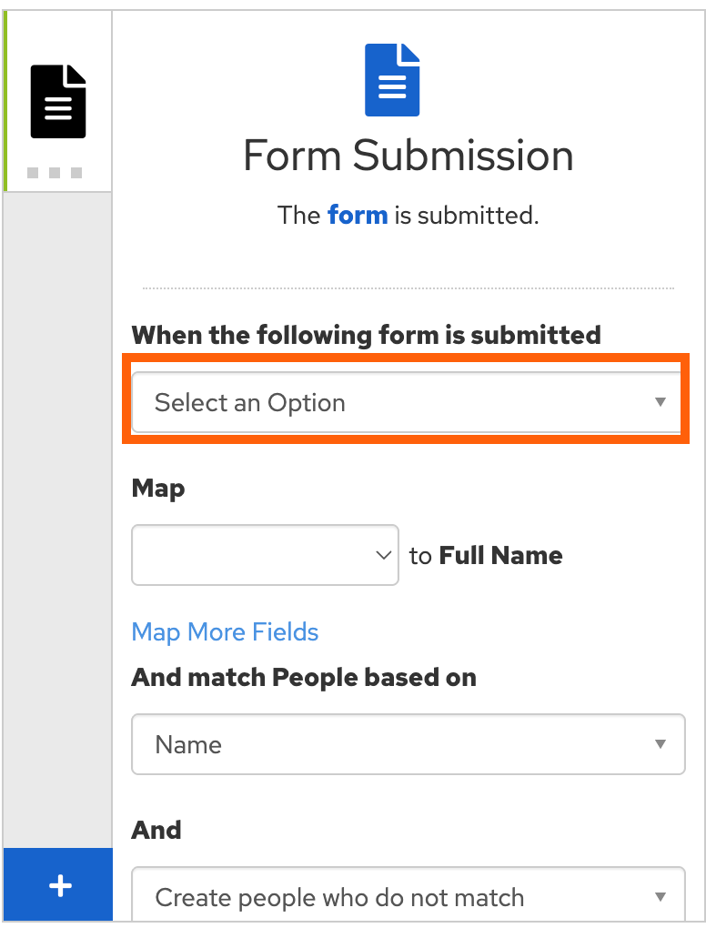Click the triangle arrow on Name dropdown
Image resolution: width=706 pixels, height=928 pixels.
pyautogui.click(x=661, y=744)
